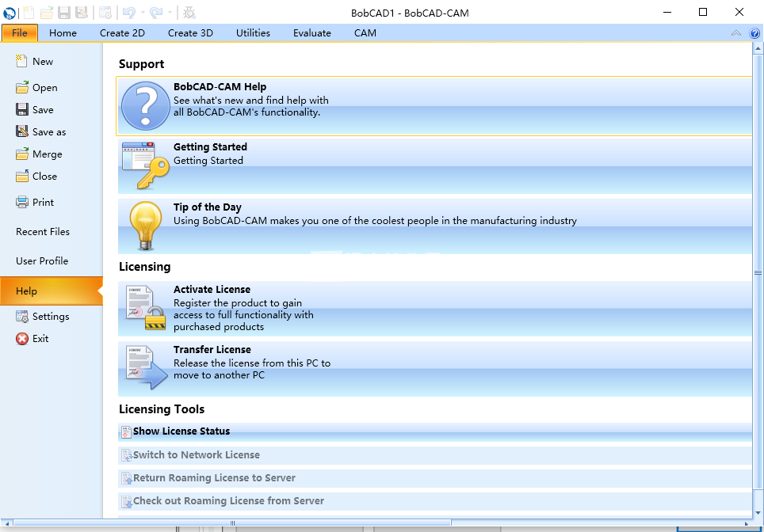
Task: Click the Settings icon in sidebar
Action: [x=22, y=317]
